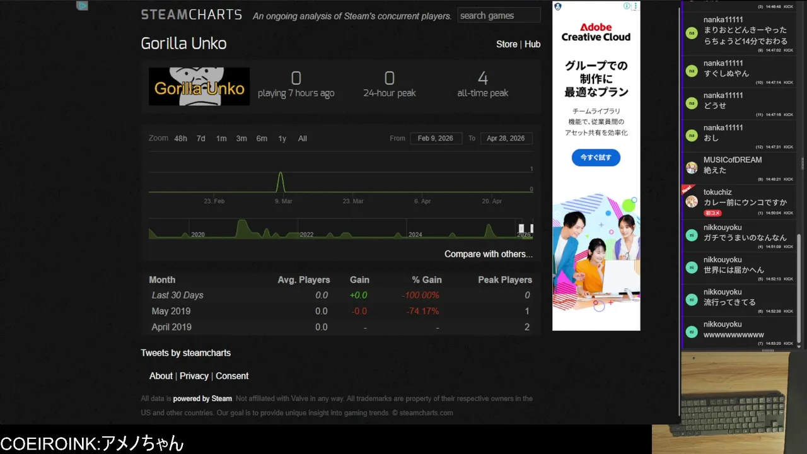Set chart zoom to 3m
This screenshot has height=454, width=807.
241,139
